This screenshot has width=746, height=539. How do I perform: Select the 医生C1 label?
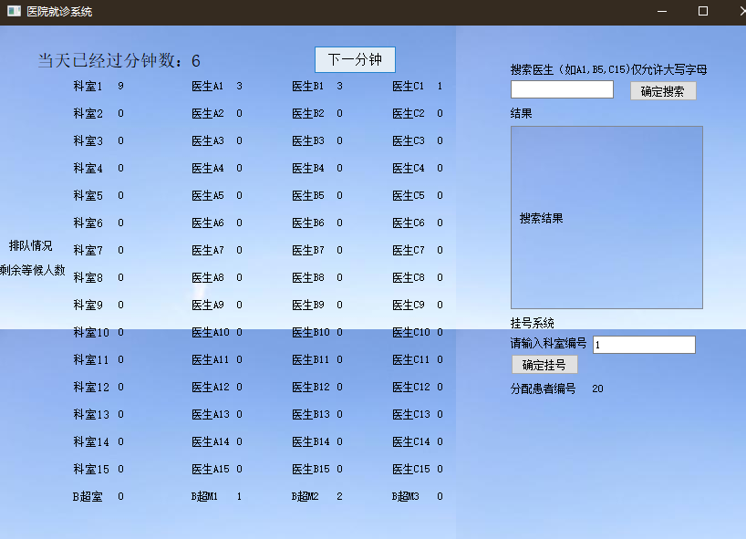[x=409, y=86]
